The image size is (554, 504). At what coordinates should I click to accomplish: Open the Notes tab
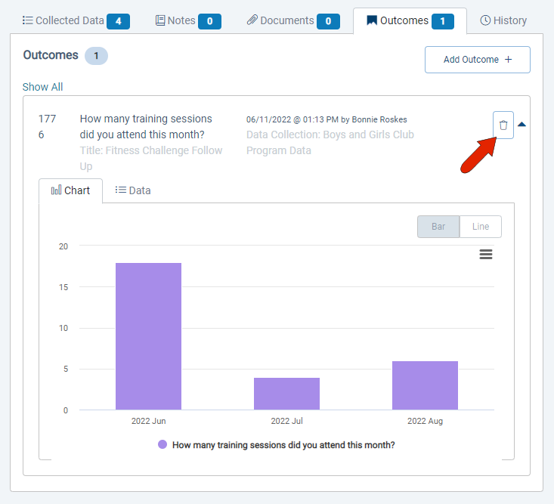click(188, 20)
